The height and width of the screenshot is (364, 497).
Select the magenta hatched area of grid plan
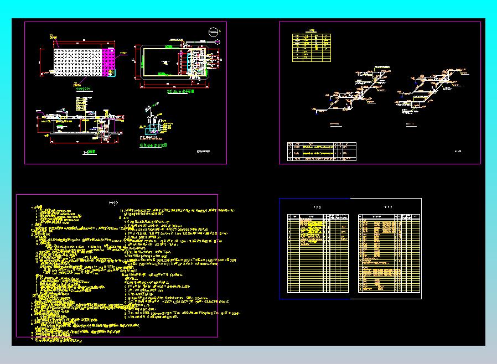pyautogui.click(x=108, y=63)
